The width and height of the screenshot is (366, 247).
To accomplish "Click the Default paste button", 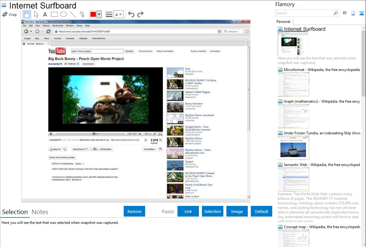I will 262,211.
